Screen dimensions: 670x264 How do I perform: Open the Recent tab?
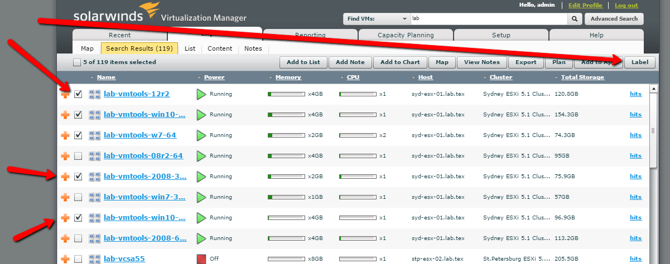(x=120, y=35)
